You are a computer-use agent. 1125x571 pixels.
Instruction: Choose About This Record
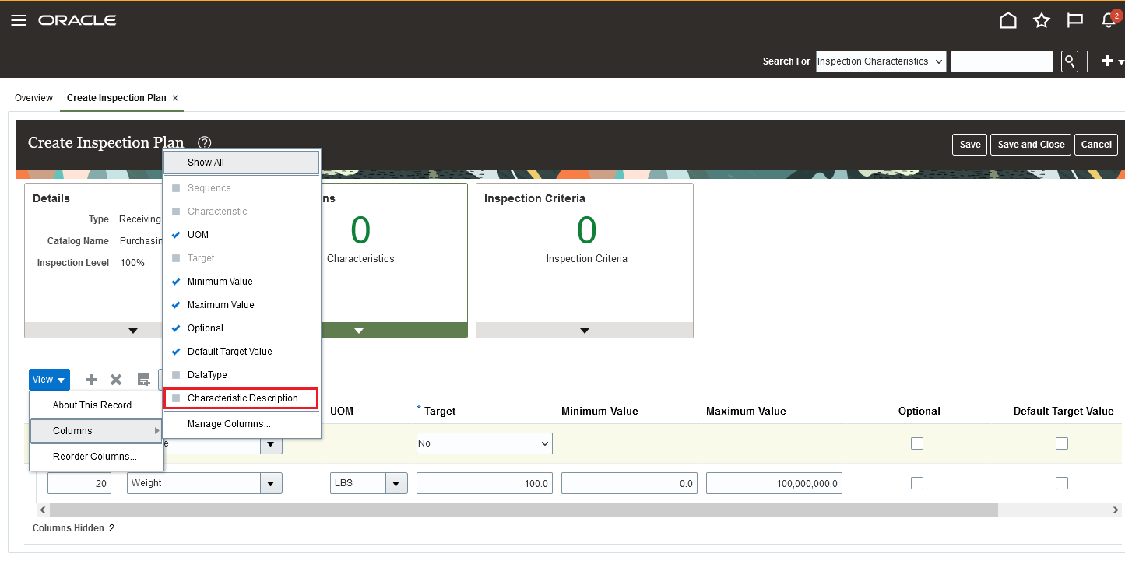coord(97,405)
